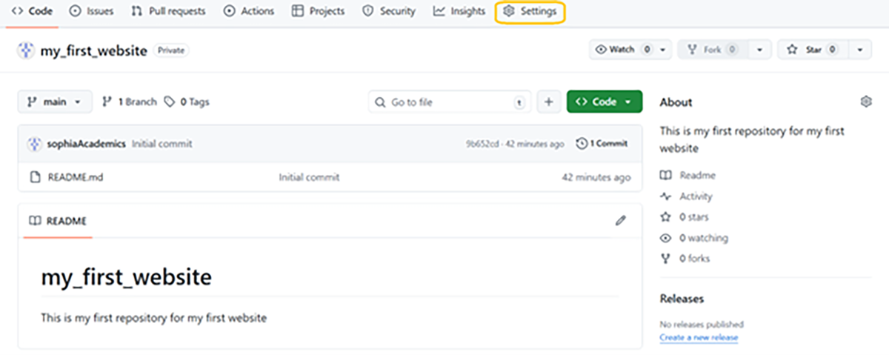Screen dimensions: 889x355
Task: Click the 42 minutes ago timestamp in README.md row
Action: [x=596, y=177]
